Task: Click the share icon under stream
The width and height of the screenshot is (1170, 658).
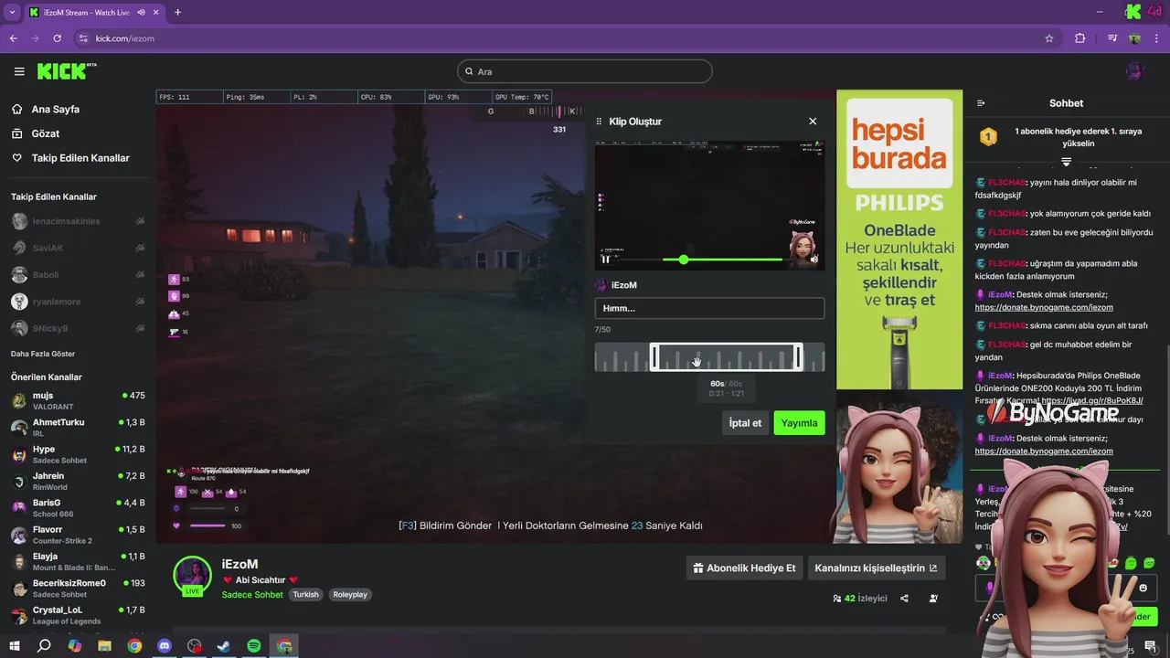Action: point(904,599)
